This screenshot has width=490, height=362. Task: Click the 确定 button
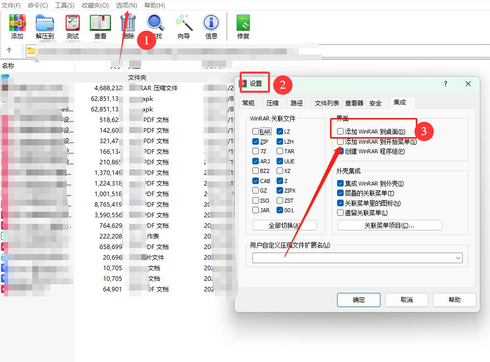(x=358, y=300)
